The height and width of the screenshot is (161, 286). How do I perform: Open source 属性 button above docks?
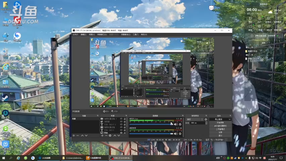tap(106, 111)
